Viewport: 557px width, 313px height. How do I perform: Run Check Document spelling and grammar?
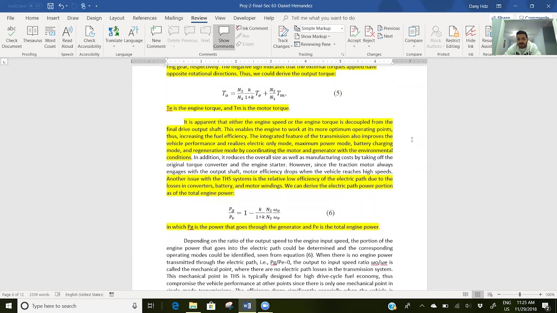tap(12, 37)
